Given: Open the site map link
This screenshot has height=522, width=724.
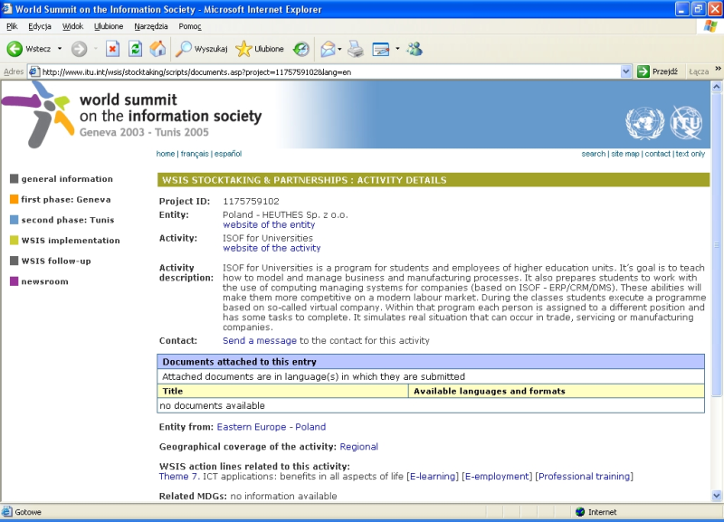Looking at the screenshot, I should pos(625,154).
